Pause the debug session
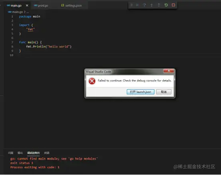Viewport: 221px width, 175px height. click(137, 5)
